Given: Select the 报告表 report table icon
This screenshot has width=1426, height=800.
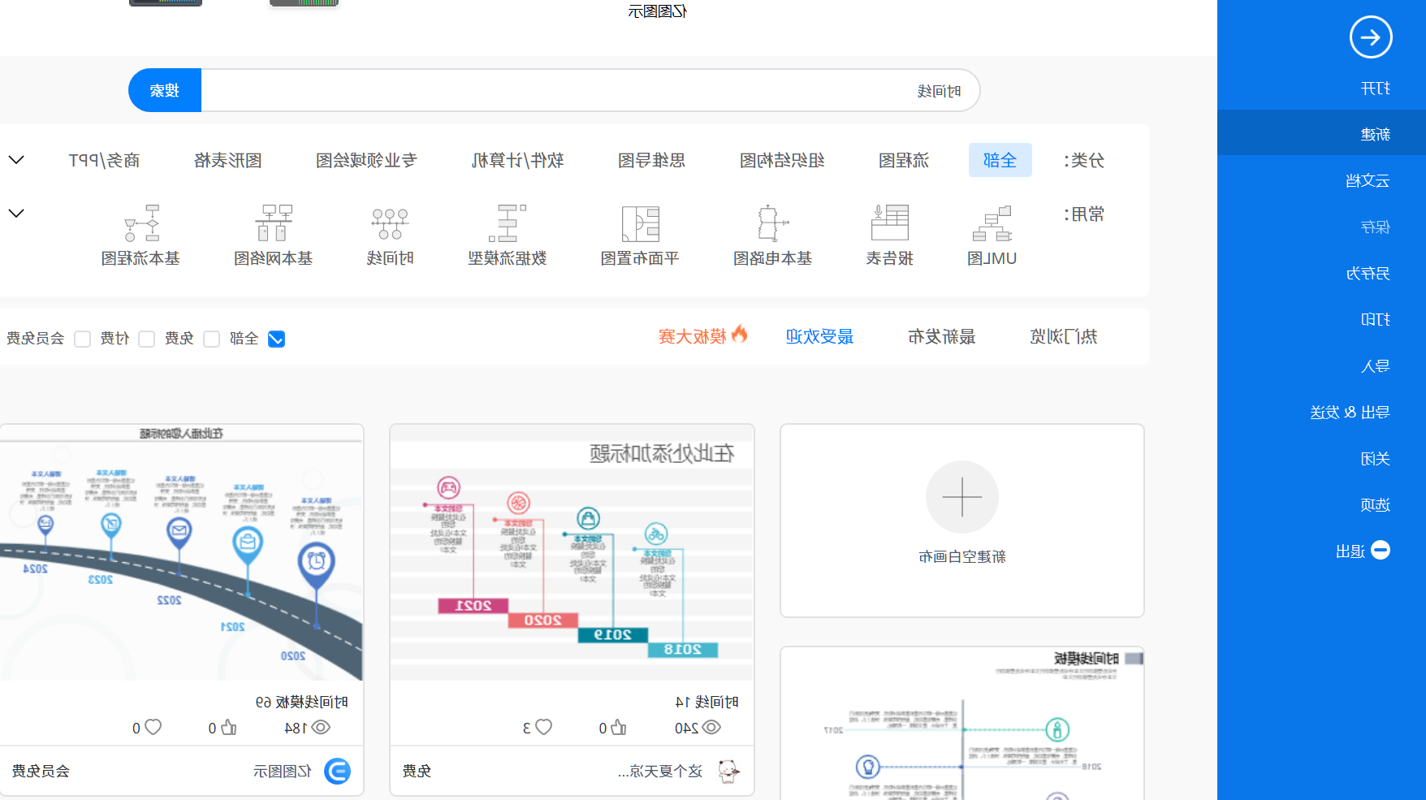Looking at the screenshot, I should click(x=889, y=223).
